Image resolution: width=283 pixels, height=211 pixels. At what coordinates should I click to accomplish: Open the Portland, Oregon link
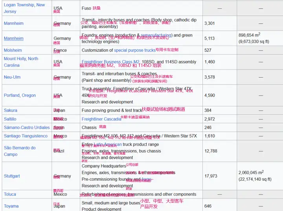click(20, 95)
